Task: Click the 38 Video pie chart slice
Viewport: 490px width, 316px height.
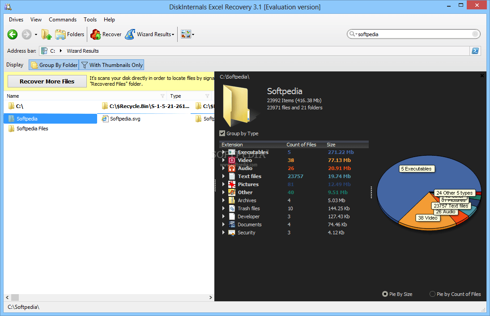Action: pyautogui.click(x=427, y=218)
